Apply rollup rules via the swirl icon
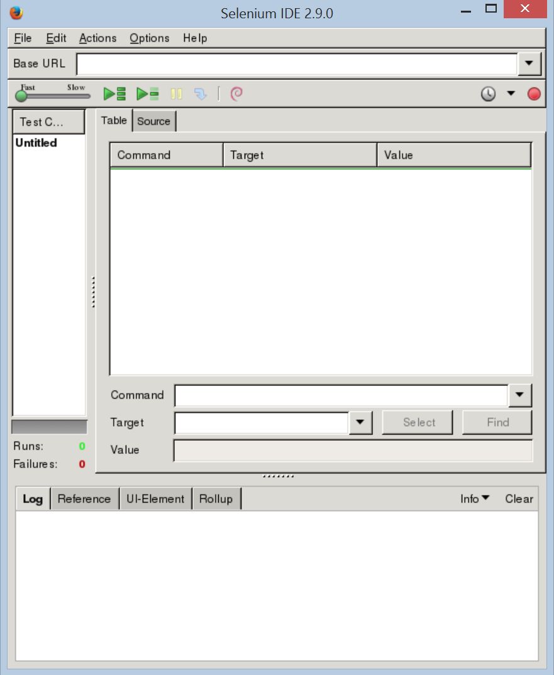The width and height of the screenshot is (554, 675). click(x=236, y=93)
